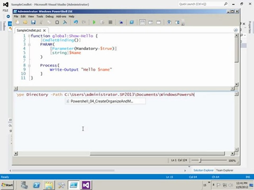Show script pane on top
Image resolution: width=254 pixels, height=190 pixels.
[x=142, y=22]
